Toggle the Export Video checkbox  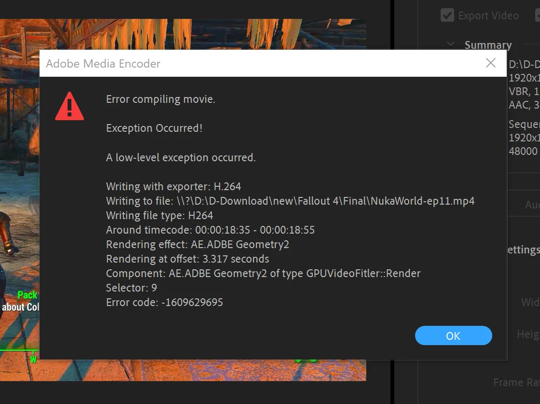pos(447,15)
